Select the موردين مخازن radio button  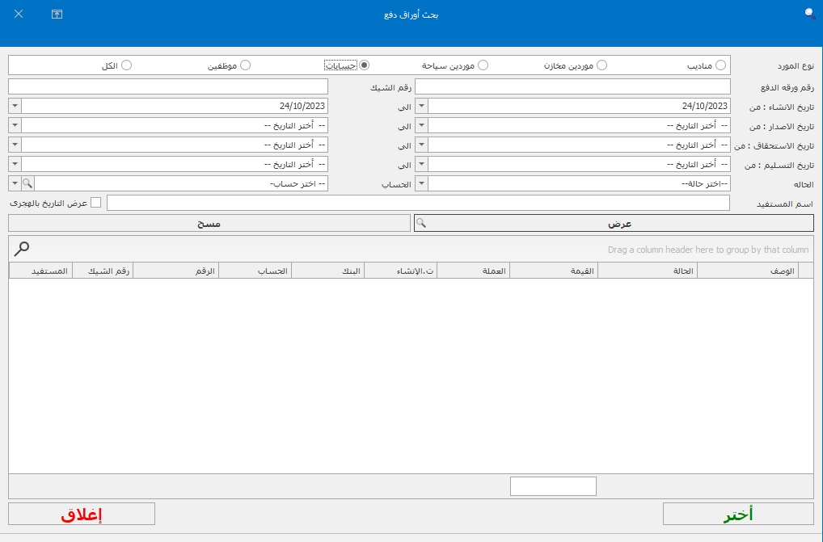pos(601,65)
